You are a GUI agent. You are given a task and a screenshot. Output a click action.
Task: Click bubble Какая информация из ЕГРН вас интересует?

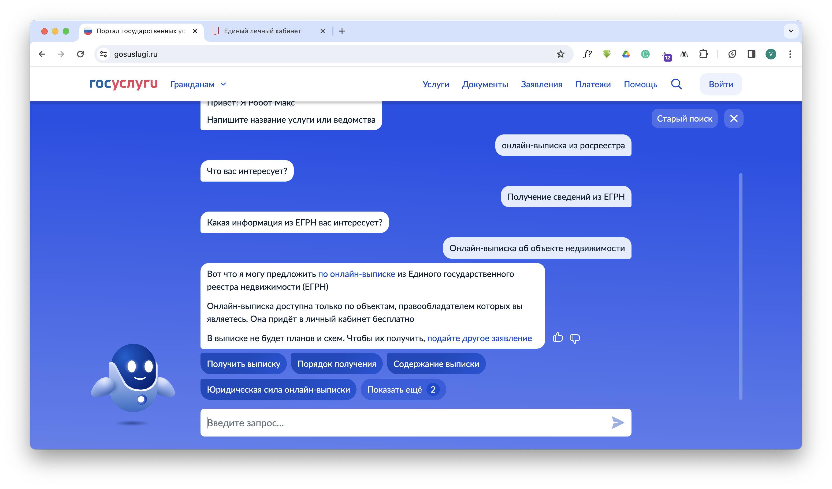(295, 223)
